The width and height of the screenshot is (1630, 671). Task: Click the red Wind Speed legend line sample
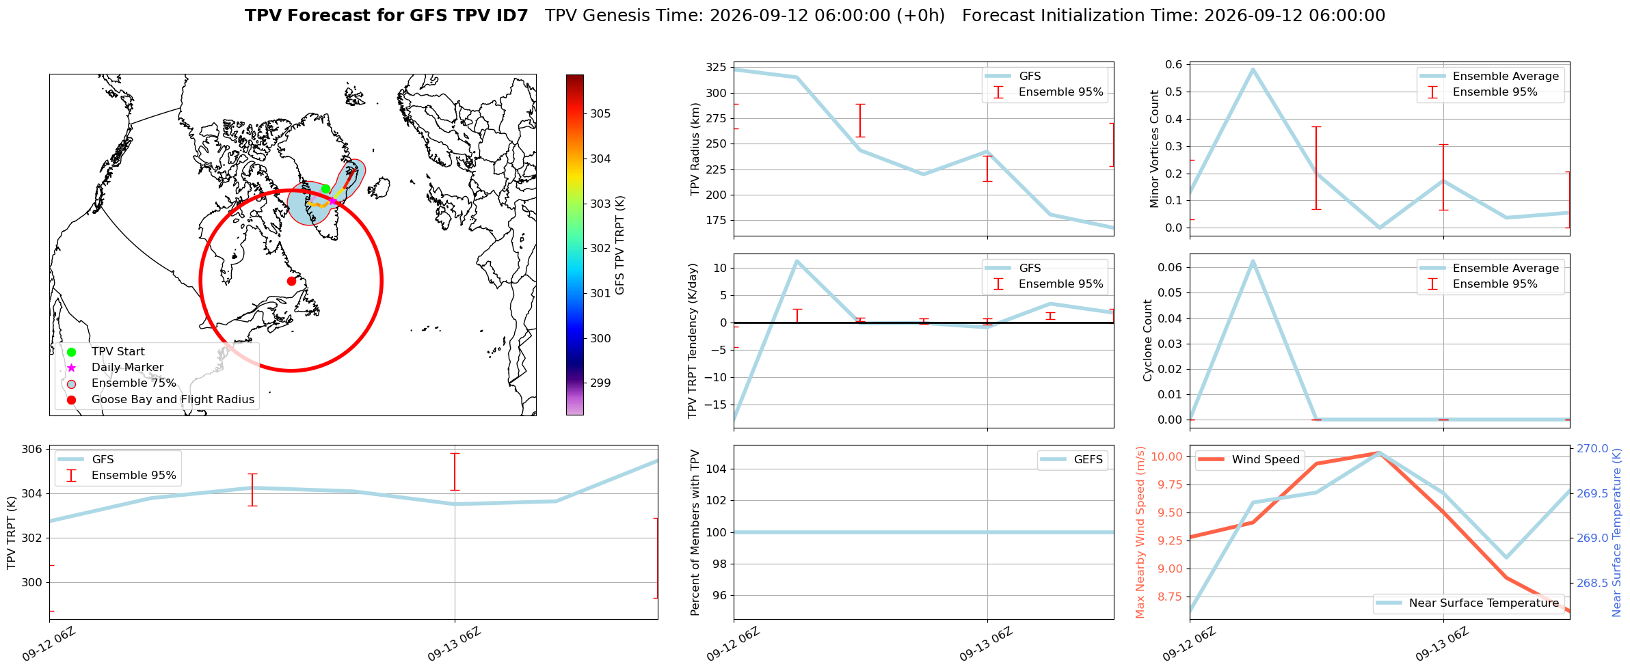tap(1212, 460)
